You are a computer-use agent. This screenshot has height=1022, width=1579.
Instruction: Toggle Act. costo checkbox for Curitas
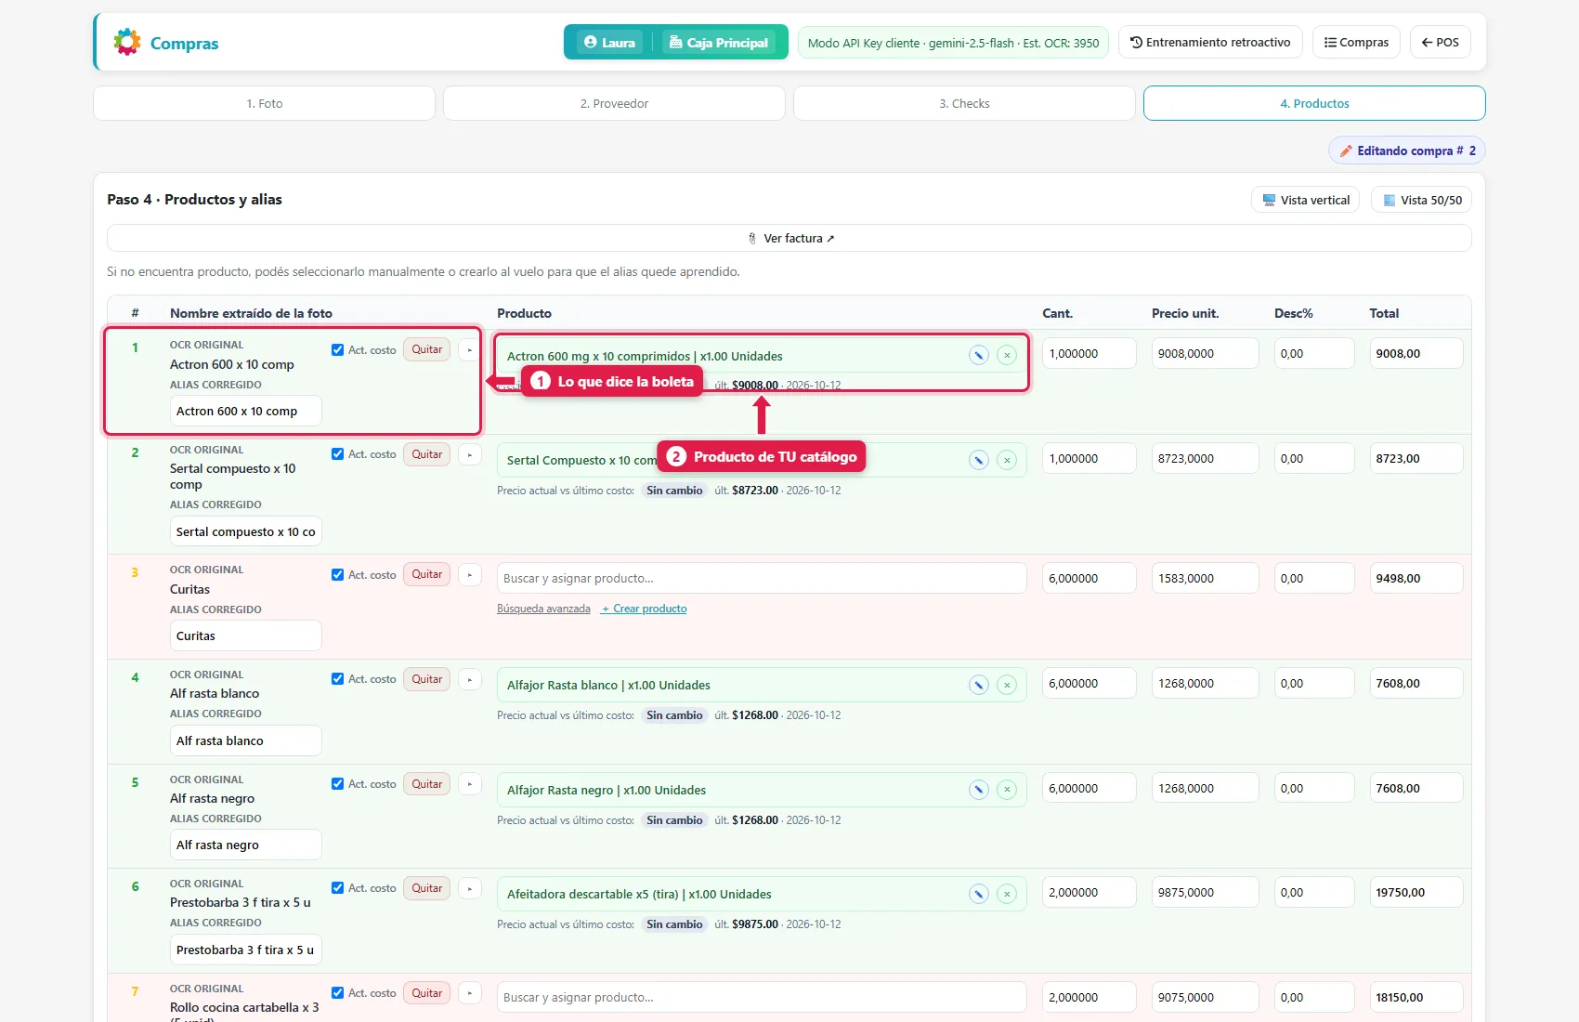(x=337, y=575)
